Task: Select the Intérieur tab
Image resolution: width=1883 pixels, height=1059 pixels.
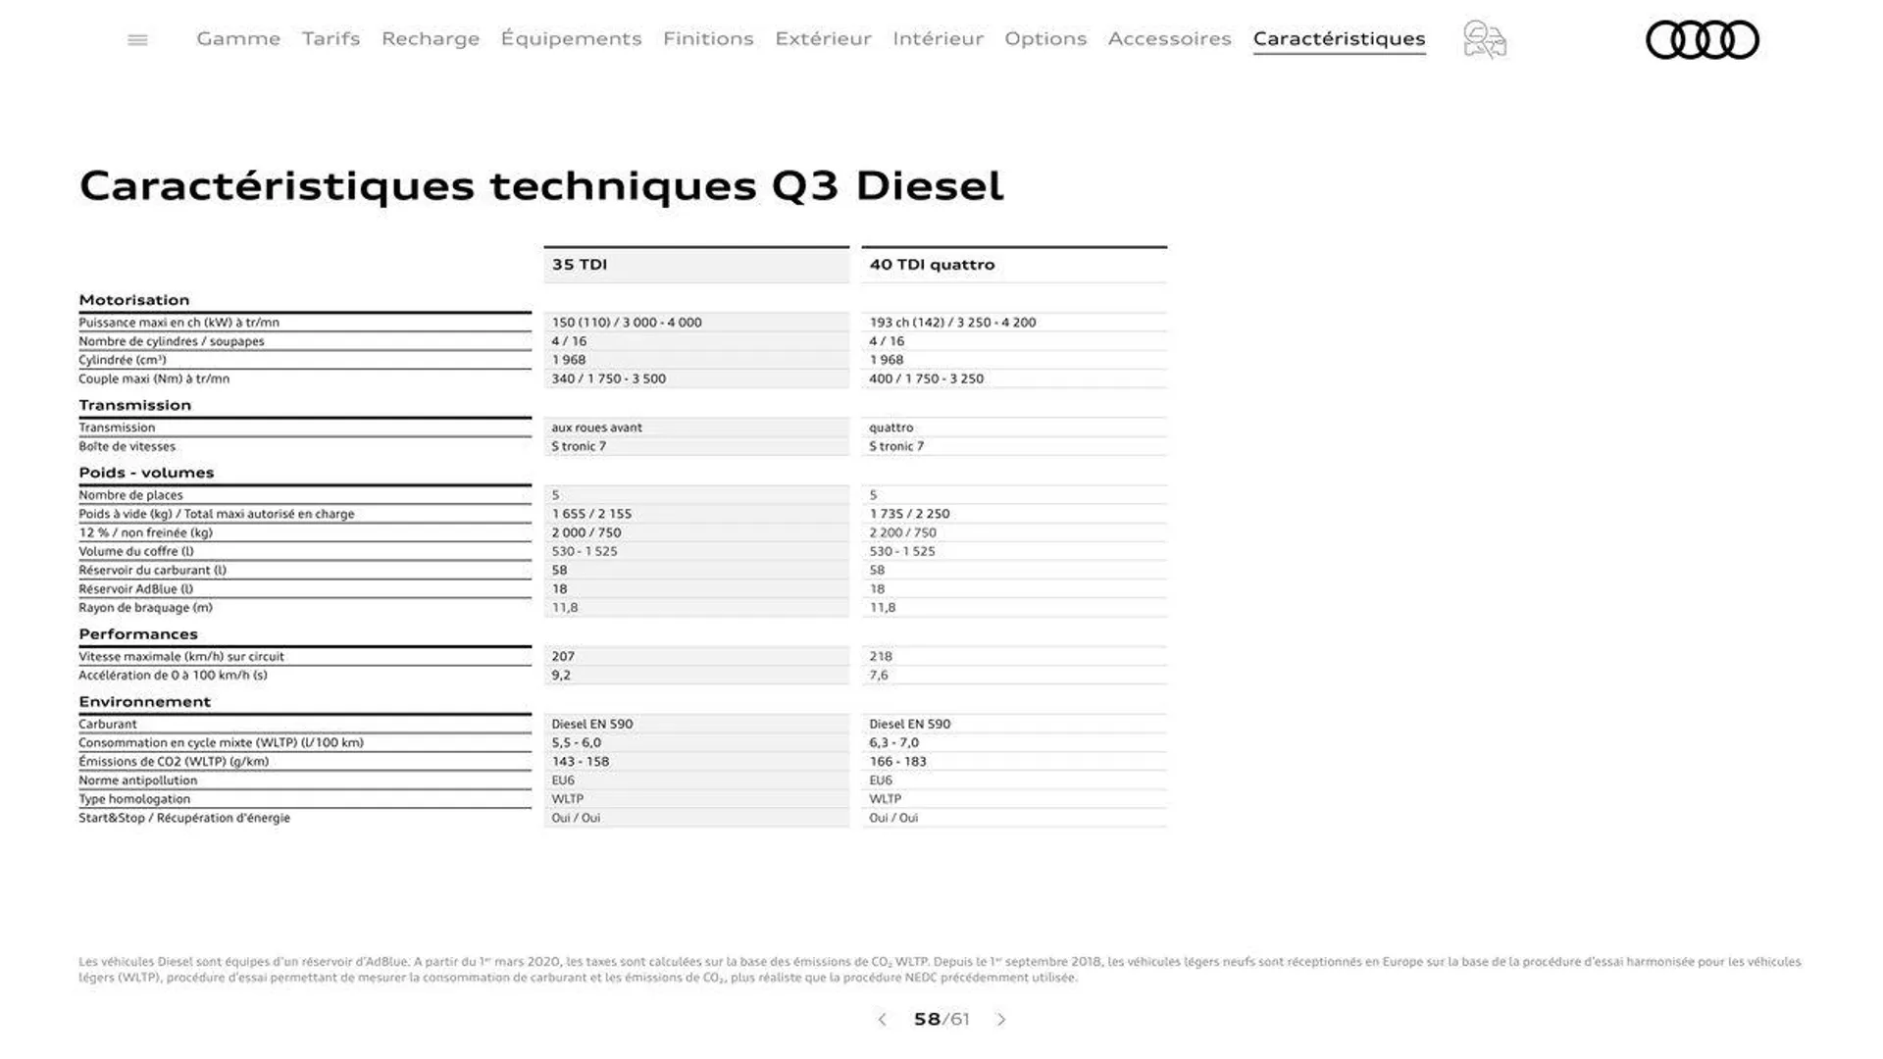Action: [938, 38]
